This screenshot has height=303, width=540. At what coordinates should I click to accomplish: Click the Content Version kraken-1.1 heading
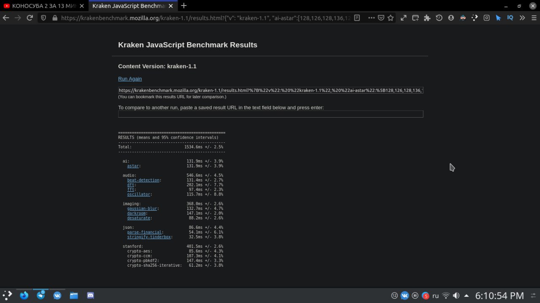pyautogui.click(x=157, y=66)
